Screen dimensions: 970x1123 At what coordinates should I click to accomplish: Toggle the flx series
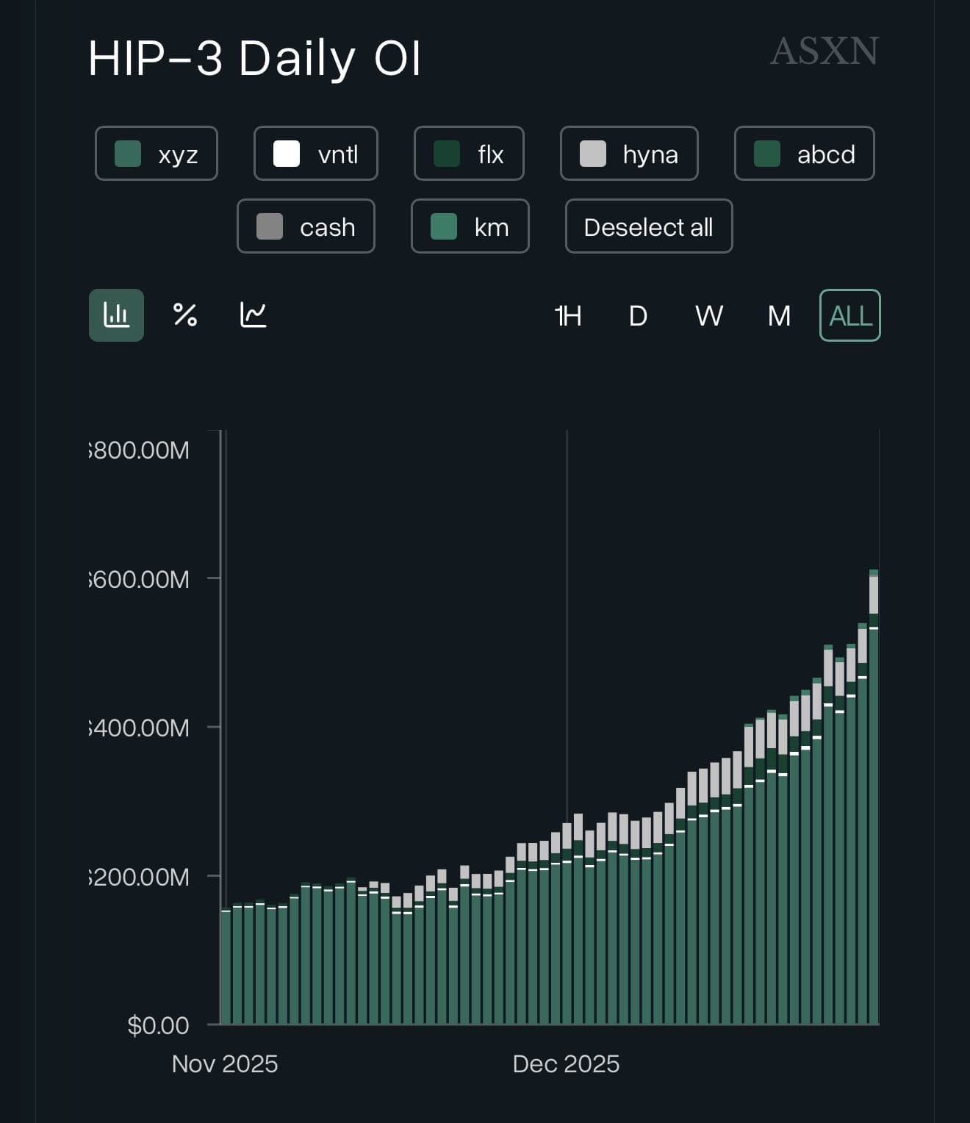point(469,154)
